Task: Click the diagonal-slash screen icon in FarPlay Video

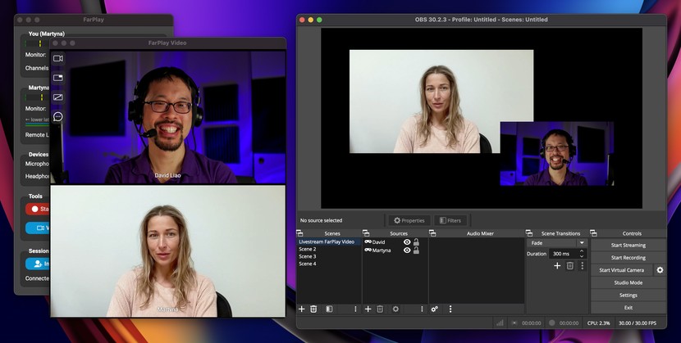Action: click(x=58, y=97)
